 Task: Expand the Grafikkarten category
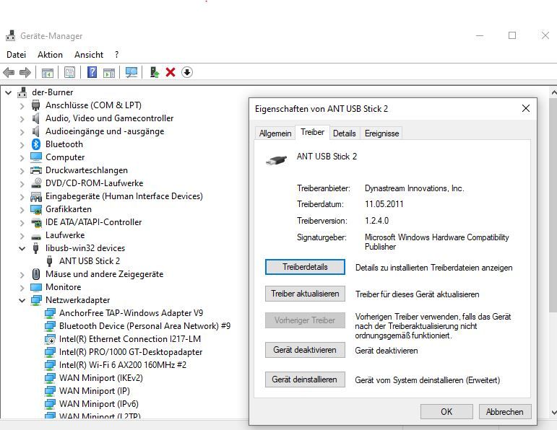22,209
